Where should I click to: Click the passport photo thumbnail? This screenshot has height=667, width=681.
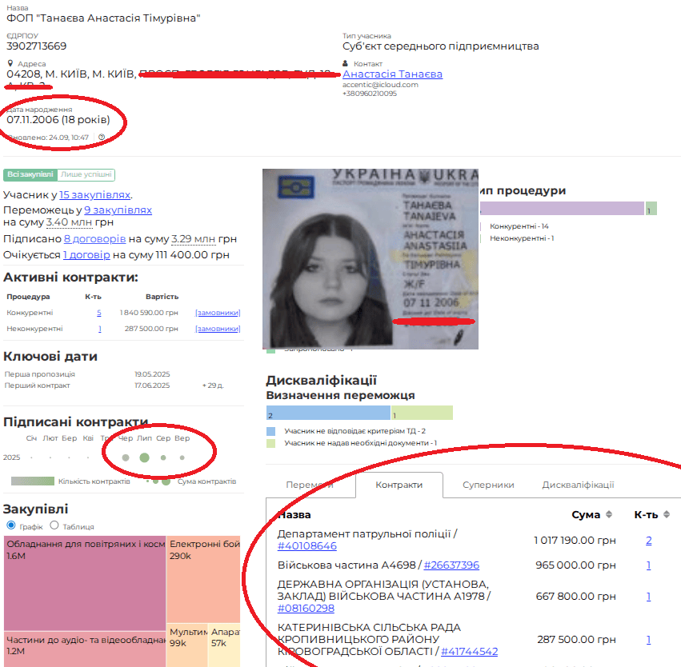pos(371,258)
